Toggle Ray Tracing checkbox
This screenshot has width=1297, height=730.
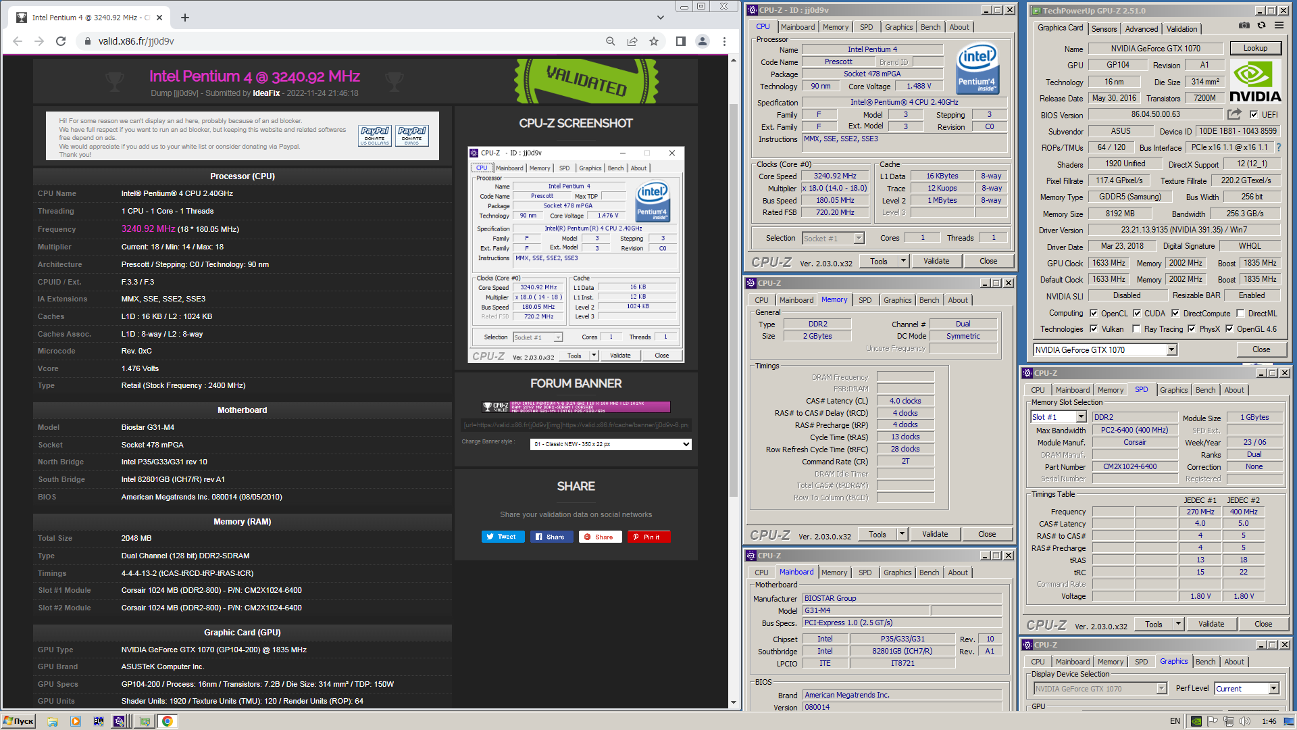click(x=1137, y=329)
